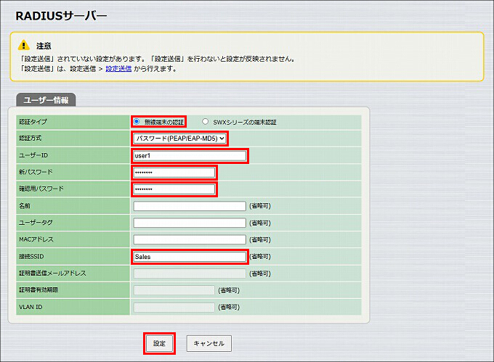
Task: Click the キャンセル button
Action: (x=209, y=343)
